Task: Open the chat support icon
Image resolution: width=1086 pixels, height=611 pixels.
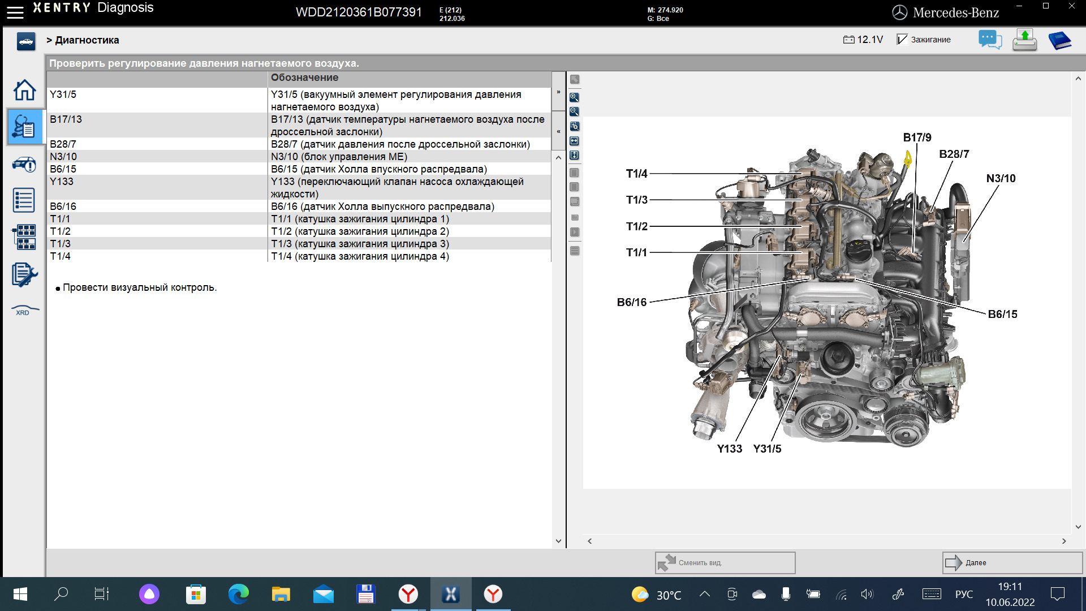Action: click(990, 40)
